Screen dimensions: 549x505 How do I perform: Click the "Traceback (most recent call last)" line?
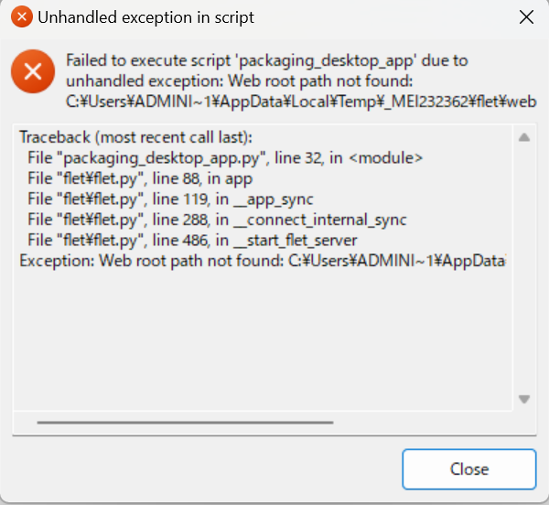point(135,138)
